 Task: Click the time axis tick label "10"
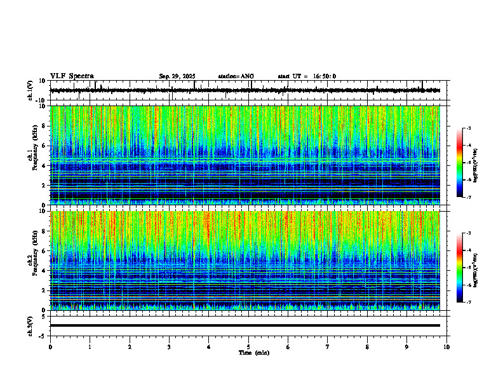pyautogui.click(x=446, y=347)
